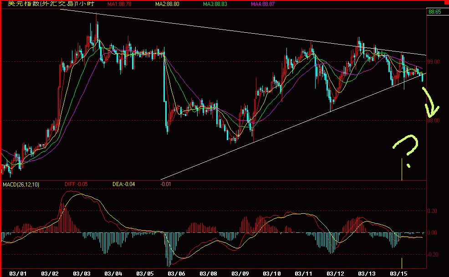Click the MACD 0.00 axis label
The width and height of the screenshot is (449, 277).
(432, 232)
